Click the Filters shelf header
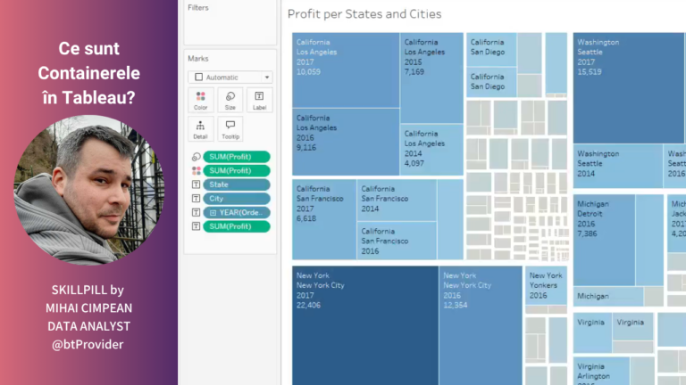686x385 pixels. [x=198, y=7]
